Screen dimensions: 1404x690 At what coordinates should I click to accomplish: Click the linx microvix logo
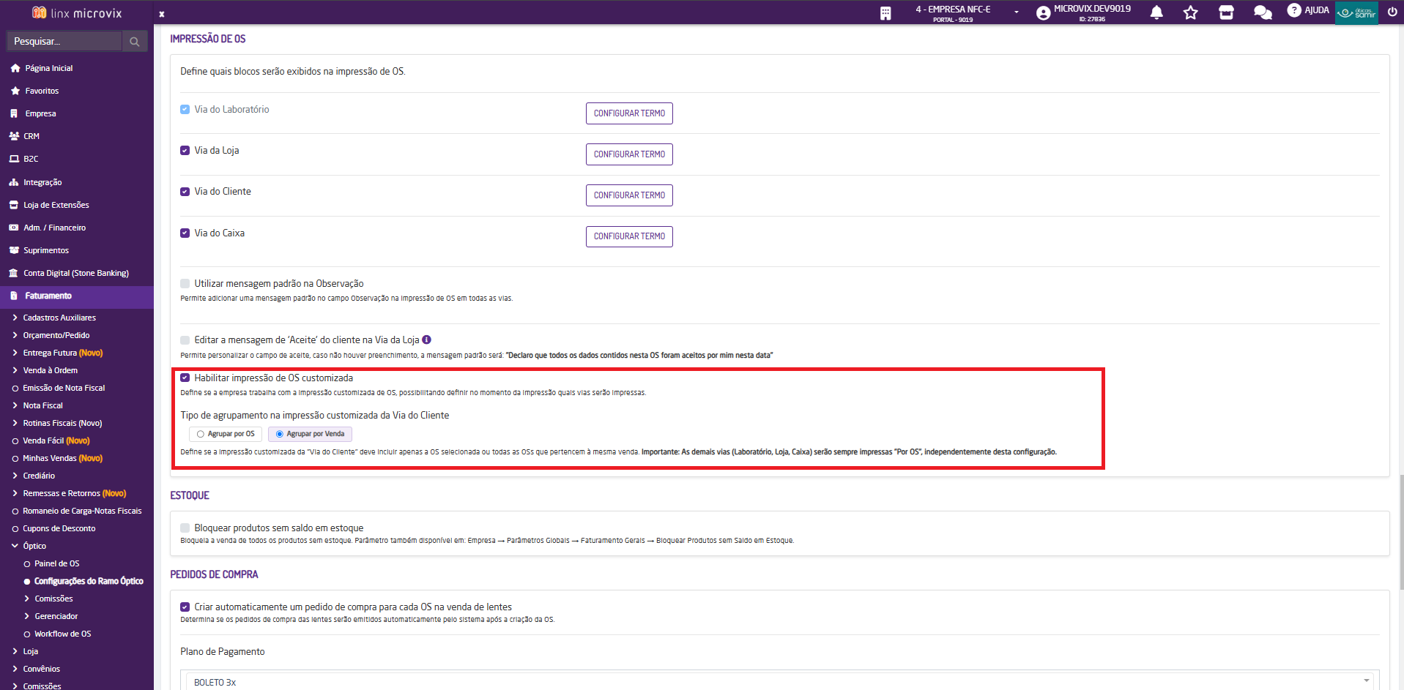[77, 13]
